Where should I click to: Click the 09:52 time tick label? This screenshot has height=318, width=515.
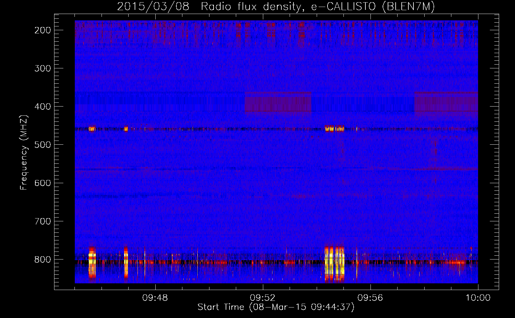click(x=263, y=298)
